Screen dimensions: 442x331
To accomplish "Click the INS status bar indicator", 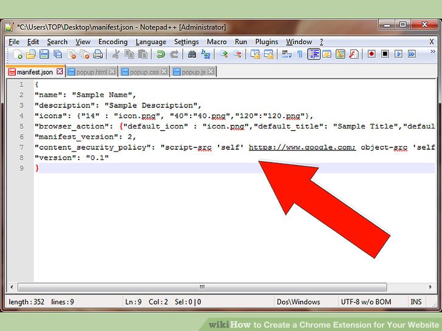I will (416, 302).
